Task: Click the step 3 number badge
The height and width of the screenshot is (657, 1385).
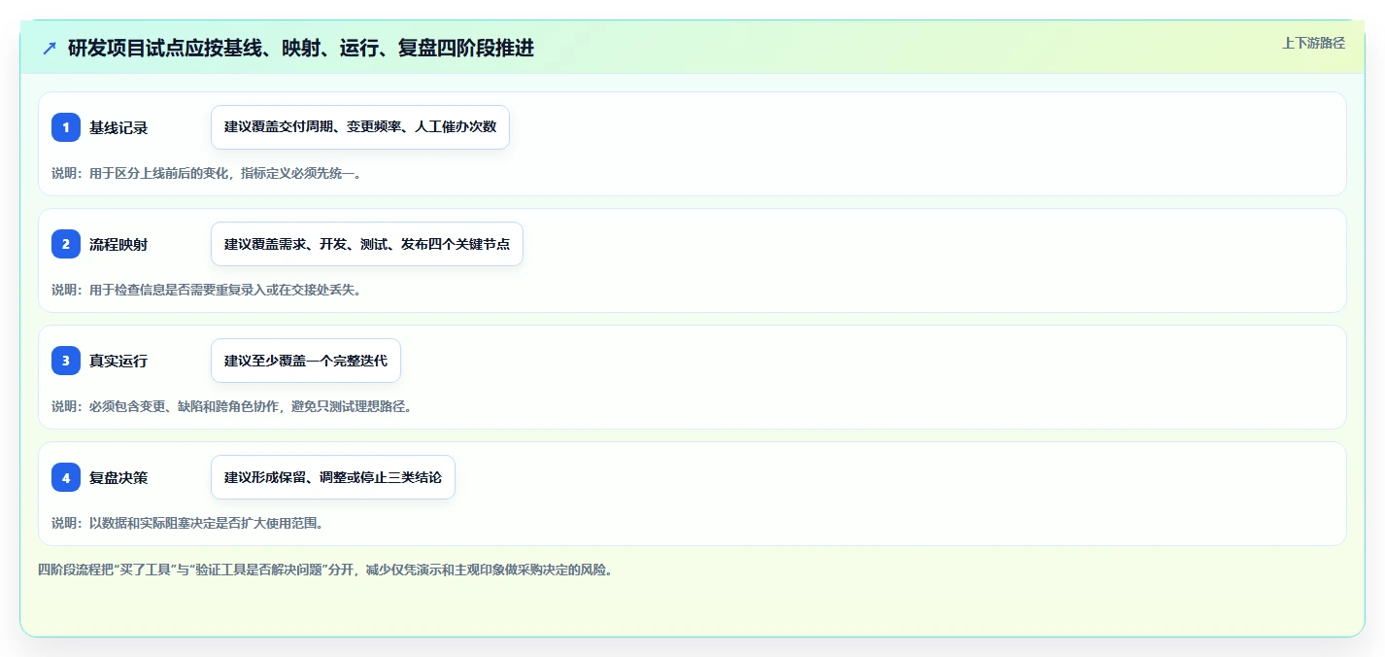Action: (66, 361)
